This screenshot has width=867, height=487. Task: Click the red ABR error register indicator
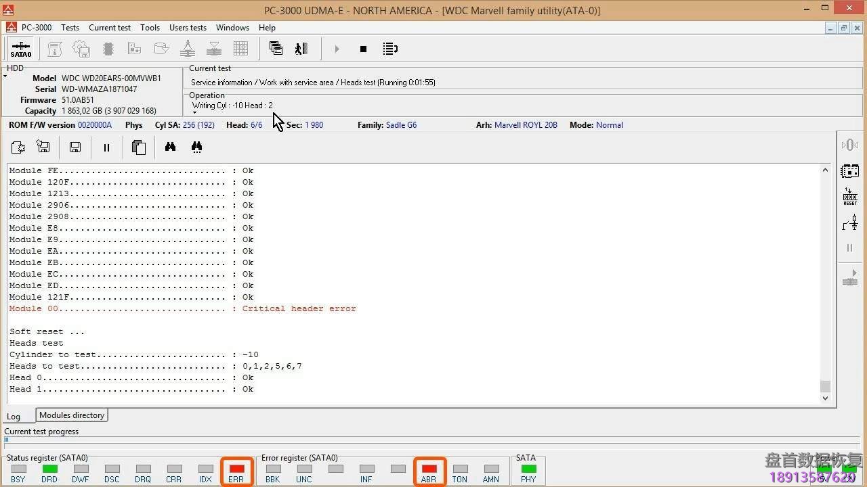(x=429, y=469)
